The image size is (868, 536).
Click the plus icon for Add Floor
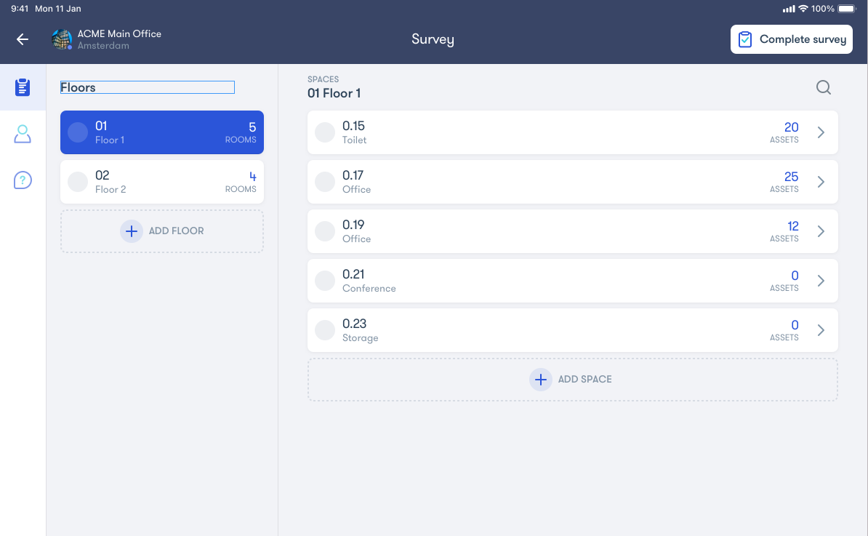[x=132, y=231]
